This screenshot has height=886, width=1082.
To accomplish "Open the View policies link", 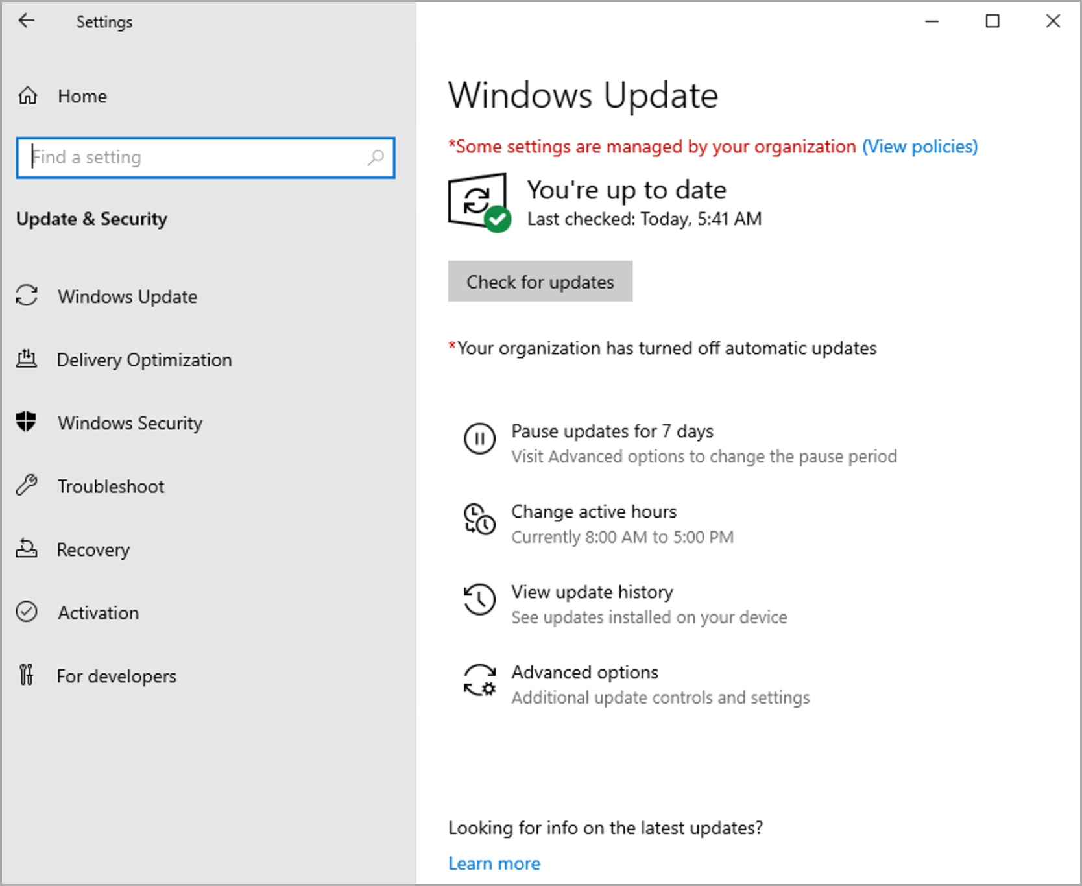I will click(920, 147).
